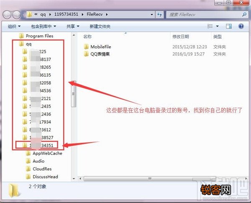This screenshot has height=203, width=251.
Task: Open the view options dropdown arrow
Action: [218, 26]
